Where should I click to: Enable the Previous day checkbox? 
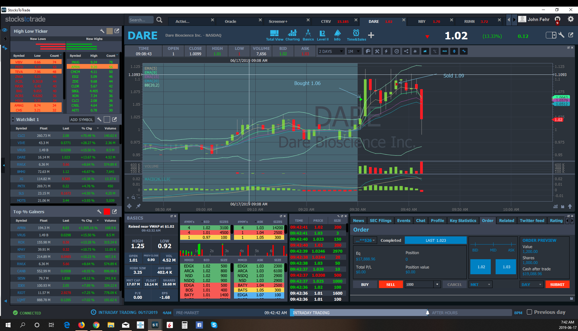(530, 312)
